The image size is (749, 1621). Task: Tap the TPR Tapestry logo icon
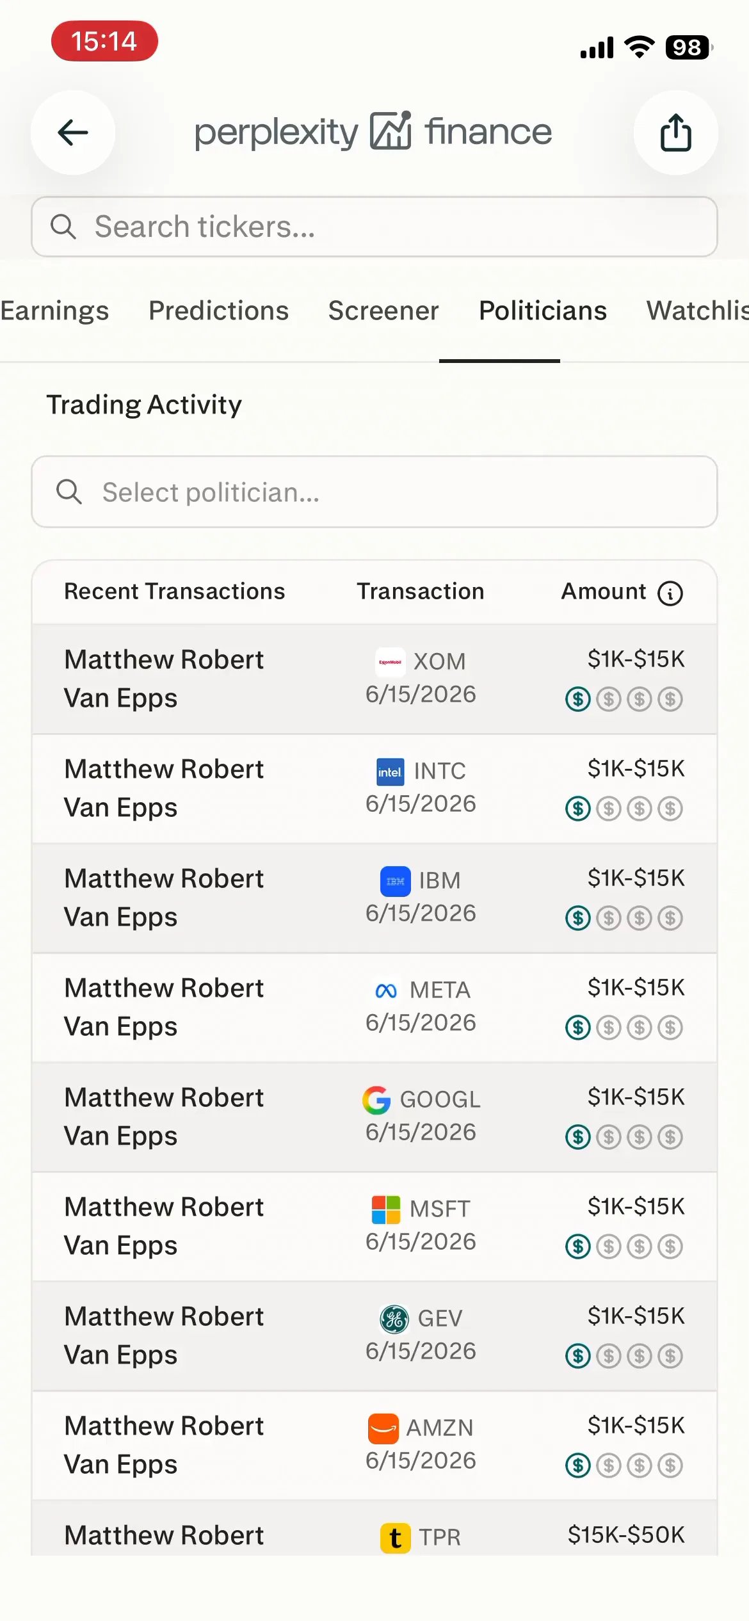click(x=396, y=1538)
